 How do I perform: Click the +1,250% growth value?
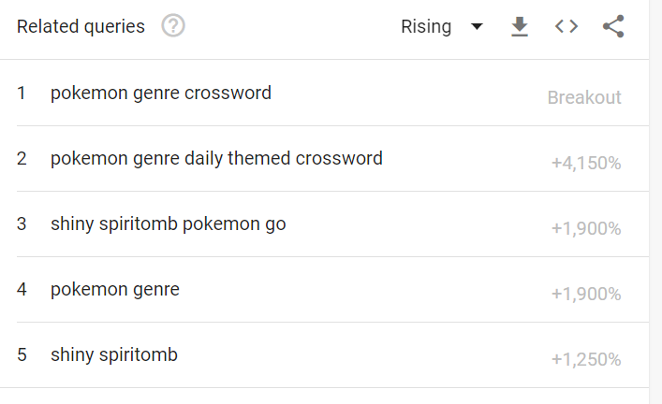586,359
